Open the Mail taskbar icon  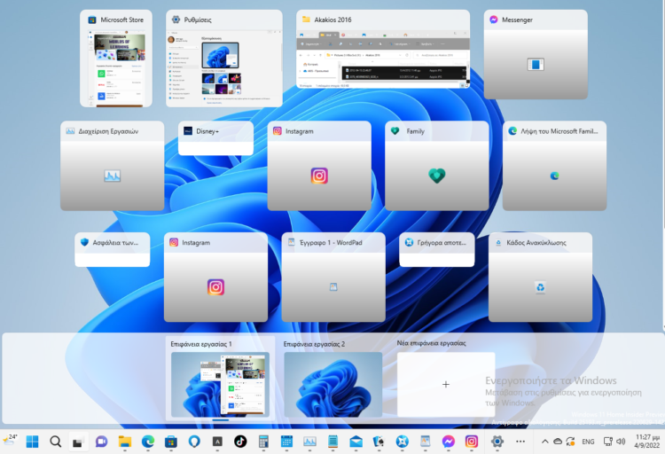coord(356,442)
